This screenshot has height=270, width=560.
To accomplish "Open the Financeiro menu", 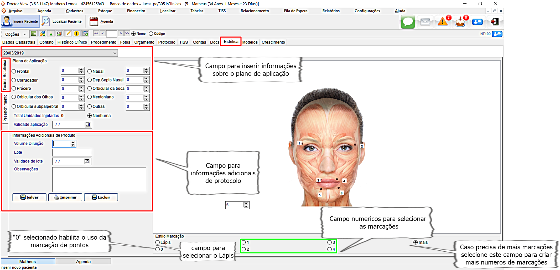I will pos(136,11).
